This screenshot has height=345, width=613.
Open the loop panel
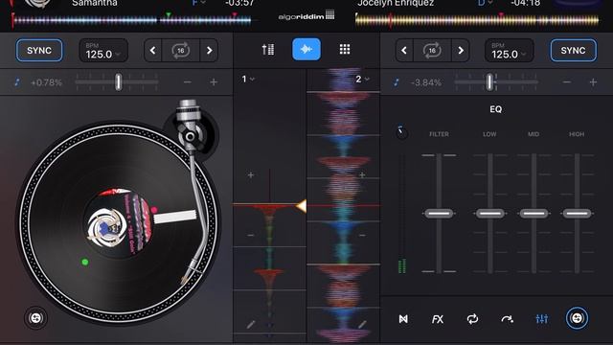pos(472,319)
